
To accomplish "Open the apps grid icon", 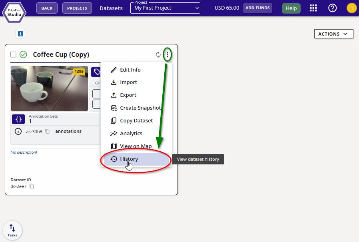I will pos(313,8).
